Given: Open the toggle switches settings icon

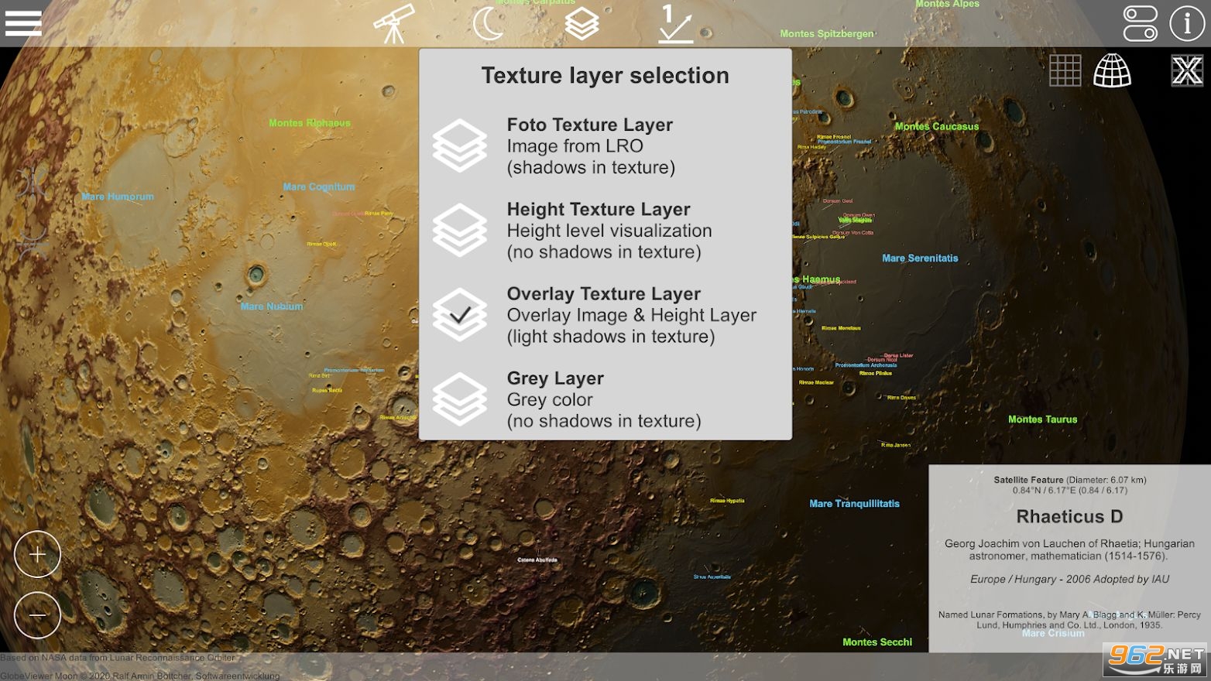Looking at the screenshot, I should tap(1140, 23).
